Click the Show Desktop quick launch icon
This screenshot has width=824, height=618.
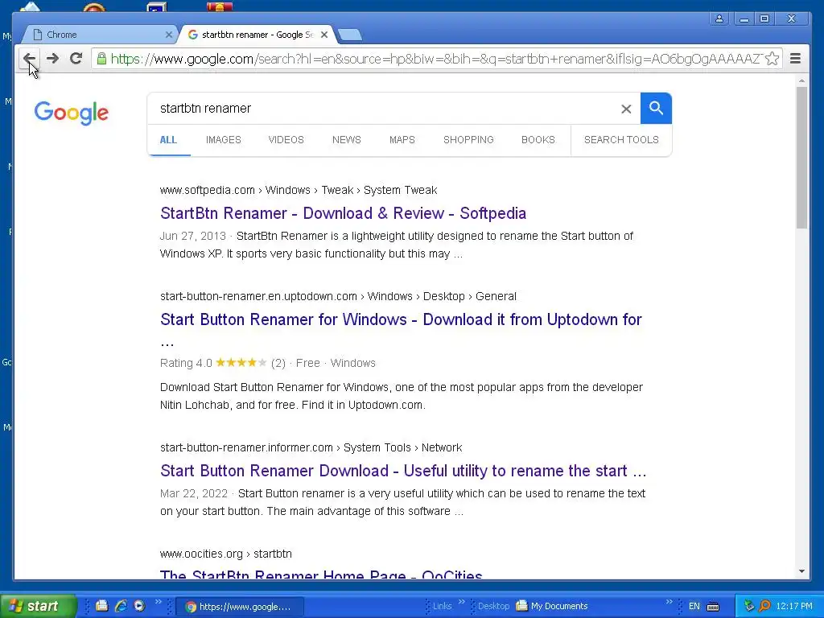pyautogui.click(x=102, y=606)
